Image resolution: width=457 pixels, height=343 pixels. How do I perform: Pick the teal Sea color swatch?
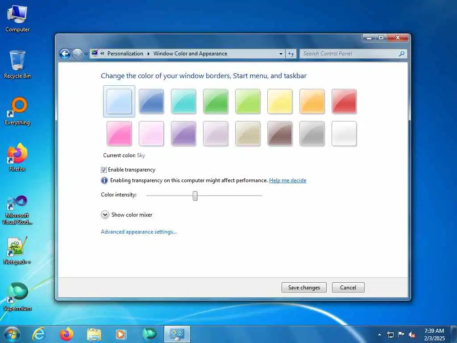[x=183, y=101]
